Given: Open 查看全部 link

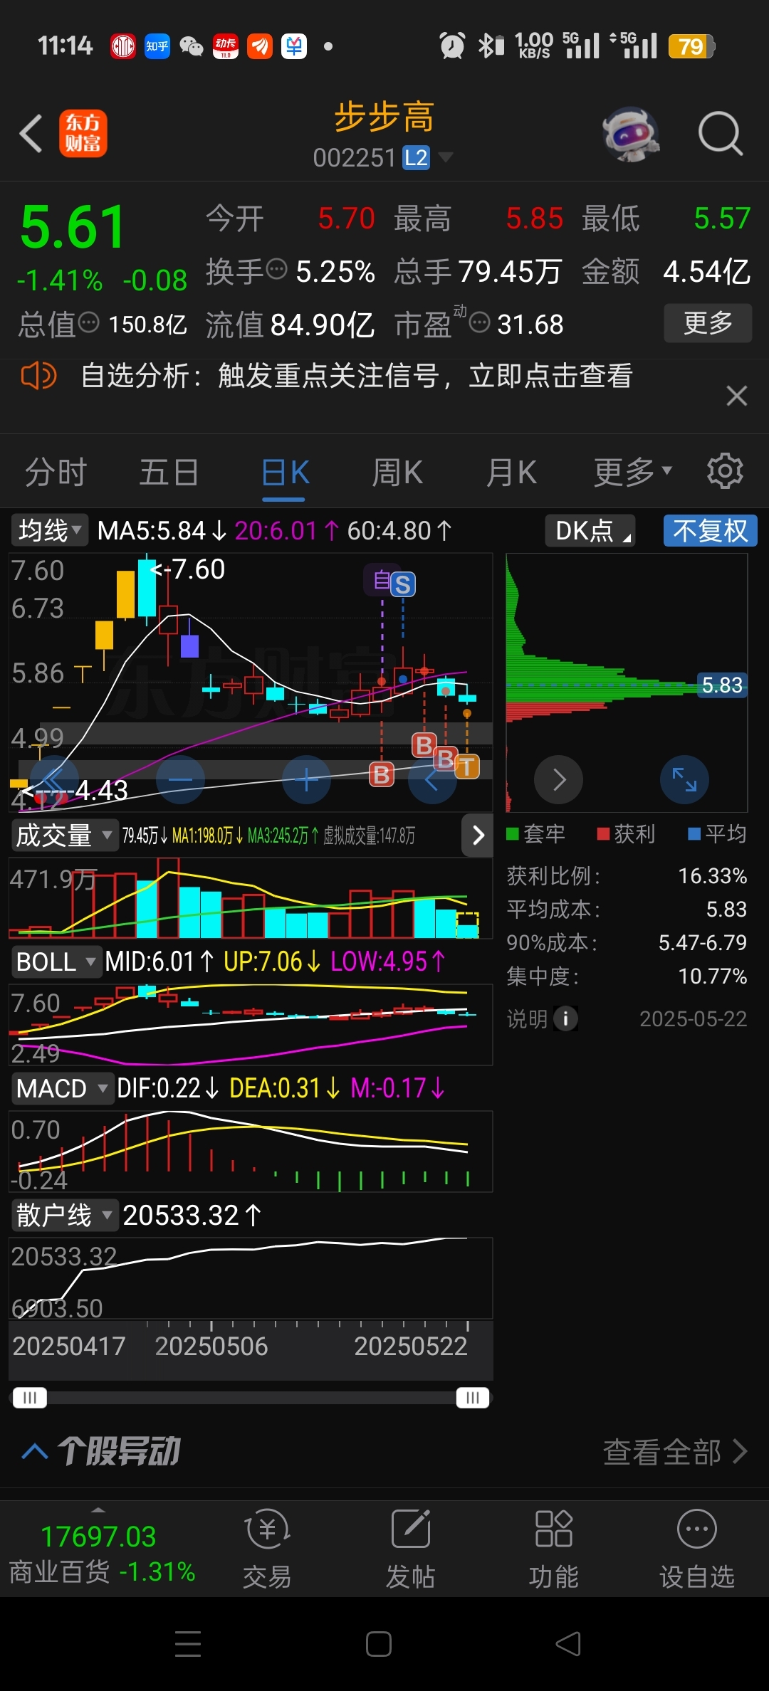Looking at the screenshot, I should coord(675,1451).
